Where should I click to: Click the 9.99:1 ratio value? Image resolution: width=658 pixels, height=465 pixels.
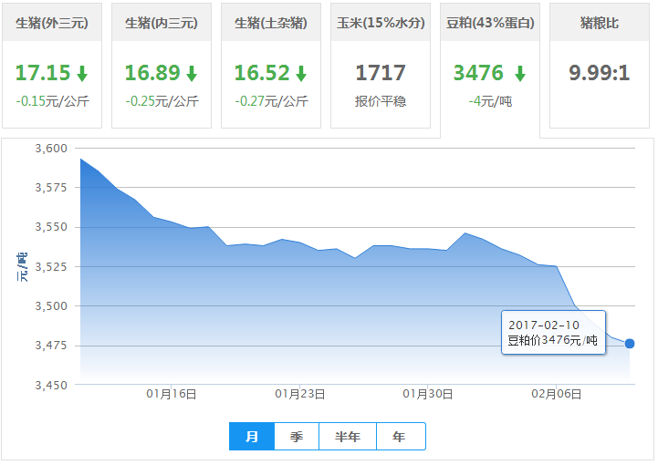click(600, 73)
